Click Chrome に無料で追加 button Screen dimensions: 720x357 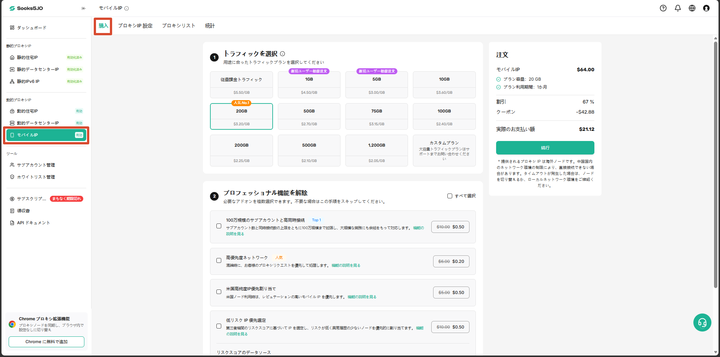46,342
